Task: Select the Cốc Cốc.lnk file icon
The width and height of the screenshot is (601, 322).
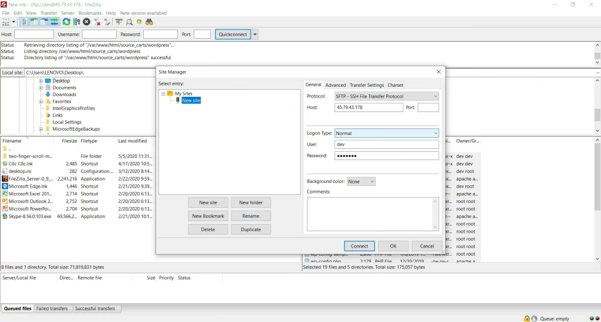Action: (5, 164)
